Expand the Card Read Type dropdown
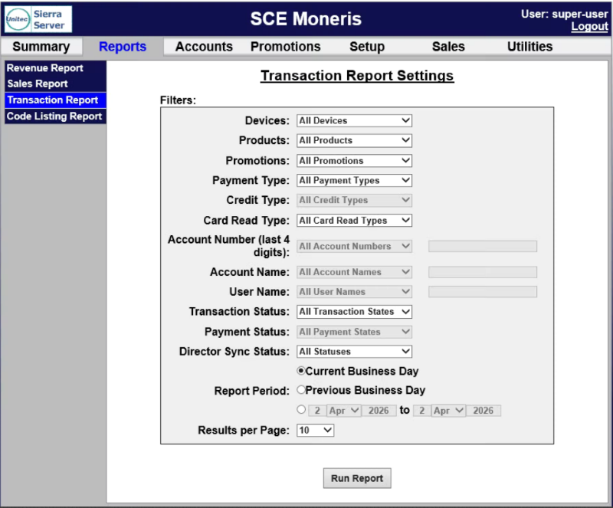This screenshot has width=613, height=508. click(x=354, y=221)
